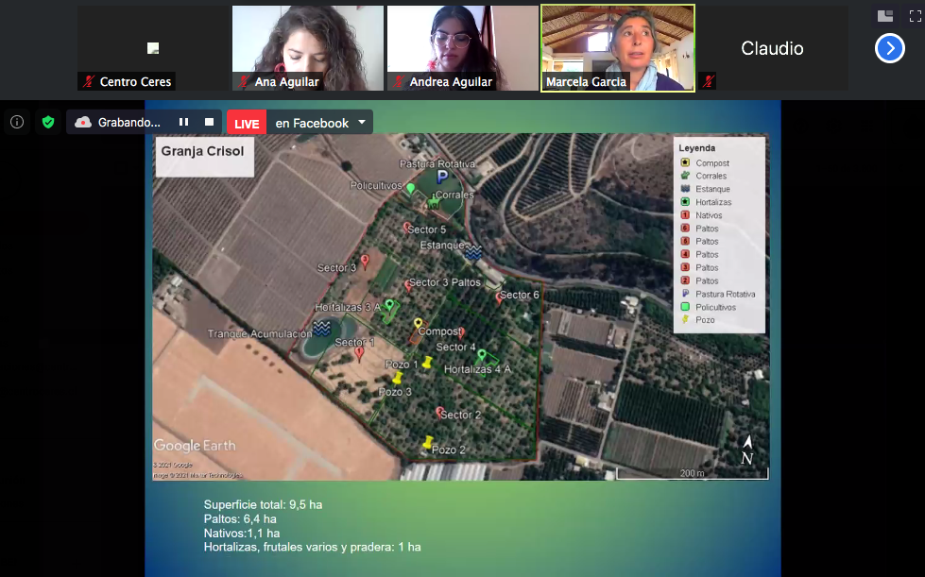Click Ana Aguilar's muted microphone icon
This screenshot has width=925, height=577.
coord(244,81)
